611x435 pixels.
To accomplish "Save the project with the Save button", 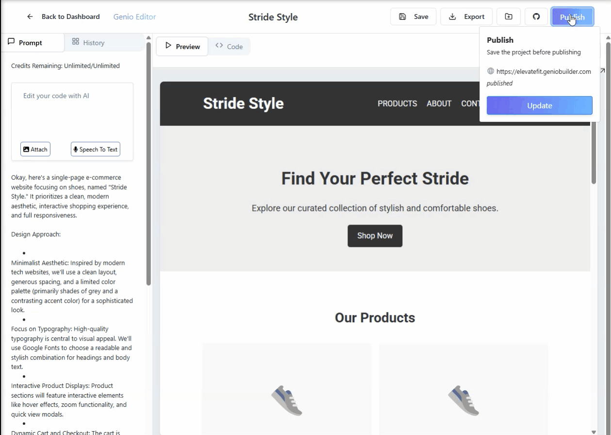I will click(413, 17).
